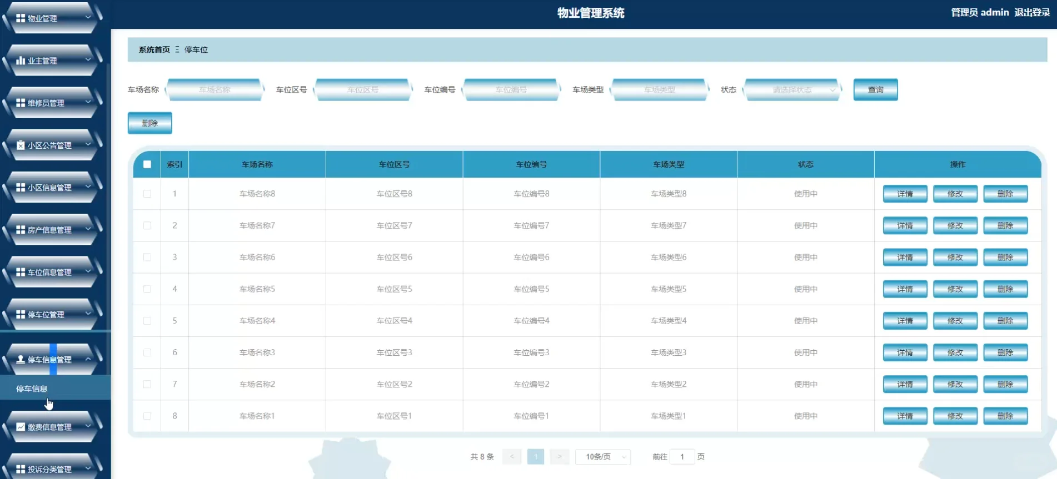Viewport: 1057px width, 479px height.
Task: Open the 车位信息管理 menu label
Action: pos(49,272)
